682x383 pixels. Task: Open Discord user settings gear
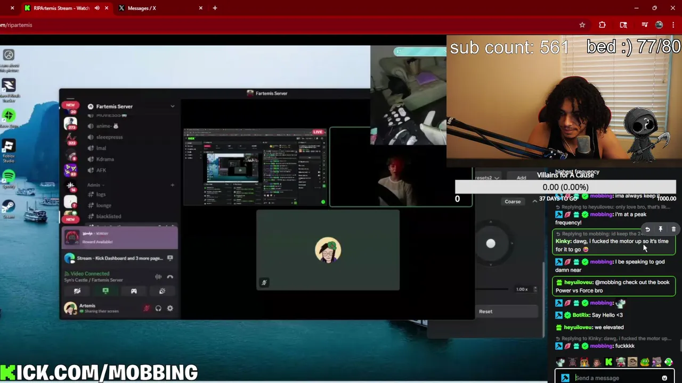click(x=170, y=309)
